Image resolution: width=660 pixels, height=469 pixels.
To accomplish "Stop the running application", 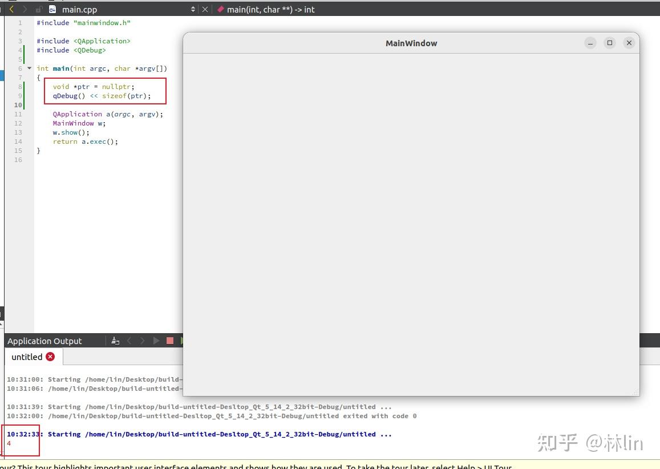I will [x=169, y=341].
